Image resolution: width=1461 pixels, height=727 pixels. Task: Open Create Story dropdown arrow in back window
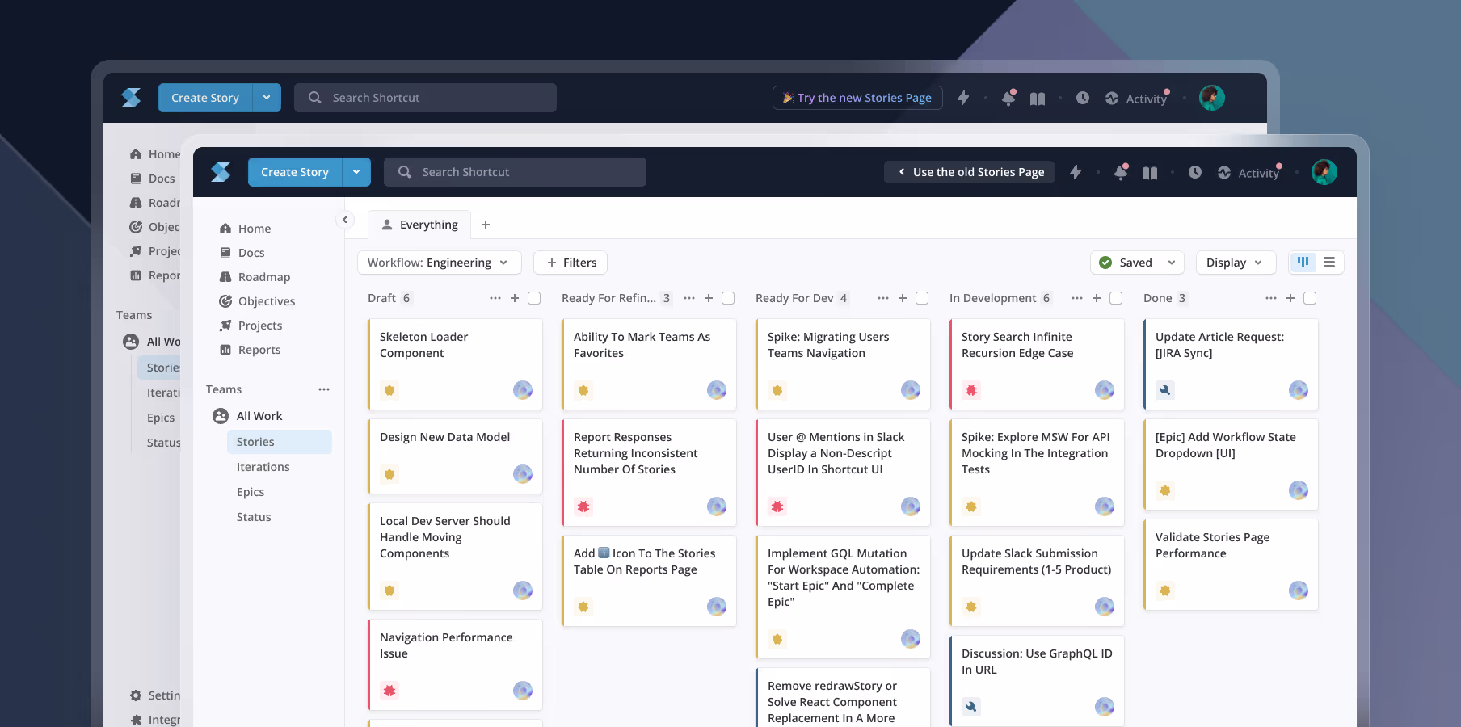pos(267,98)
